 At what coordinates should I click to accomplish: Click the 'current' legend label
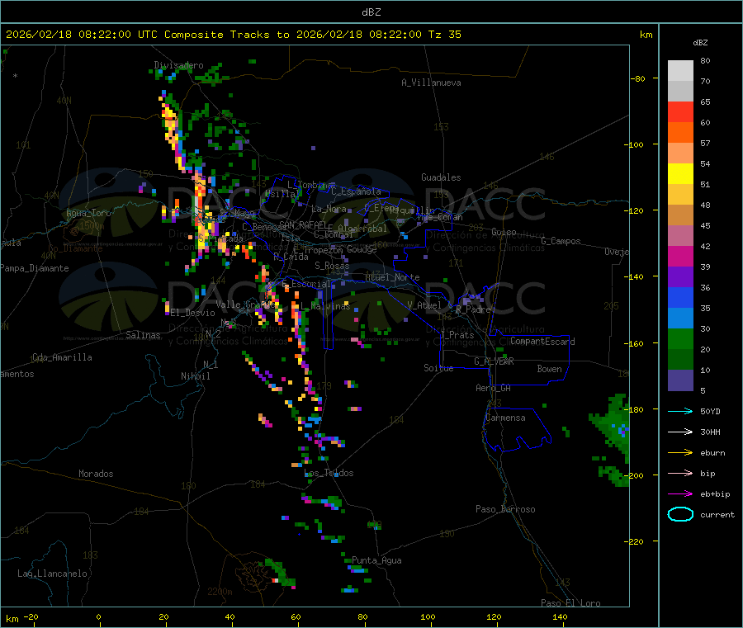717,514
